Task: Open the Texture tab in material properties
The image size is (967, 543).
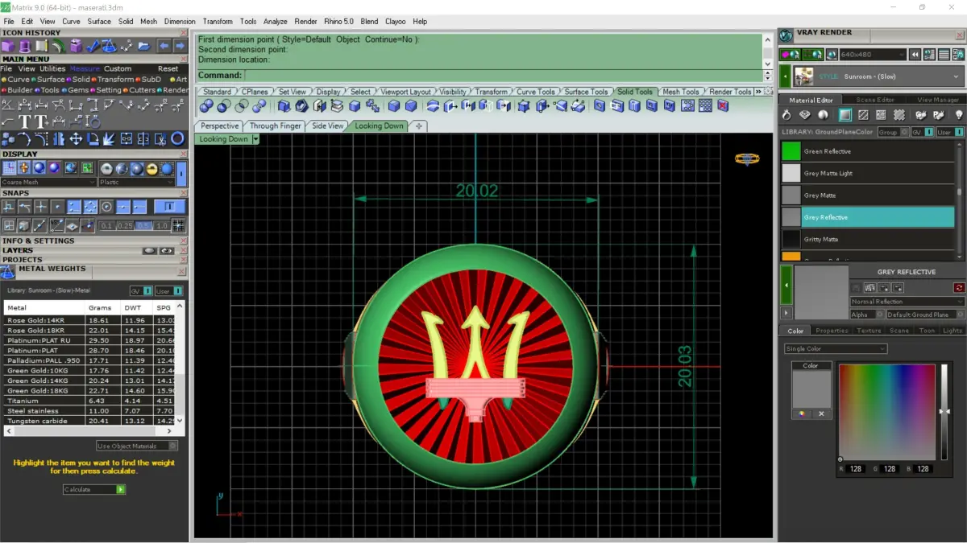Action: tap(869, 331)
